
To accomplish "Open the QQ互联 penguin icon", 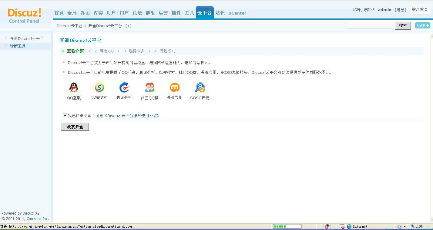I will (x=74, y=88).
